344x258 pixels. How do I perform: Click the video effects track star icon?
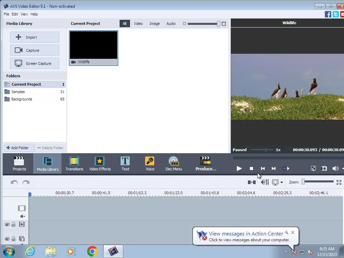(22, 224)
